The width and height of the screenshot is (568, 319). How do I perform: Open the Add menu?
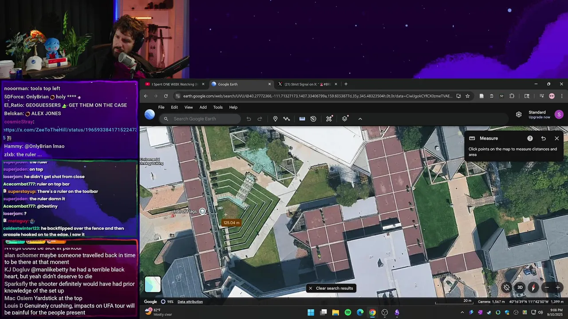(203, 107)
